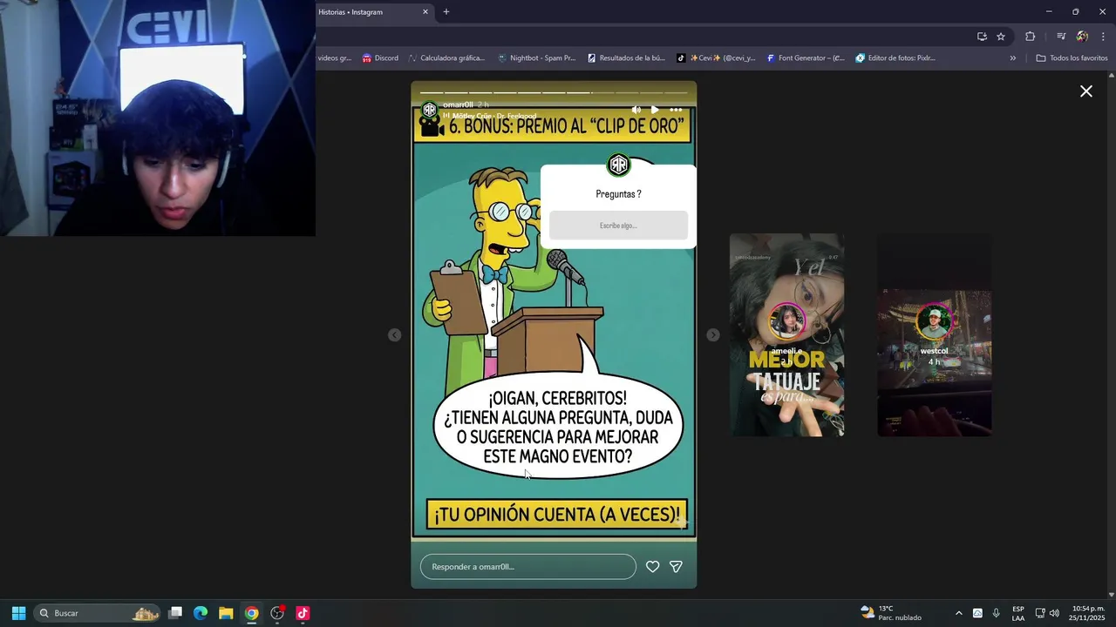Open the media control icon in Chrome toolbar
The width and height of the screenshot is (1116, 627).
1061,37
